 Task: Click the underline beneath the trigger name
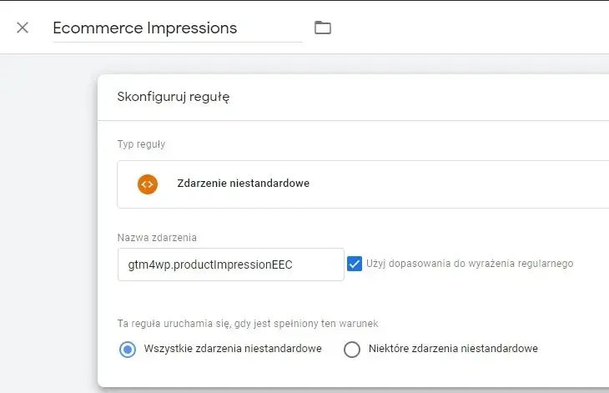tap(176, 42)
